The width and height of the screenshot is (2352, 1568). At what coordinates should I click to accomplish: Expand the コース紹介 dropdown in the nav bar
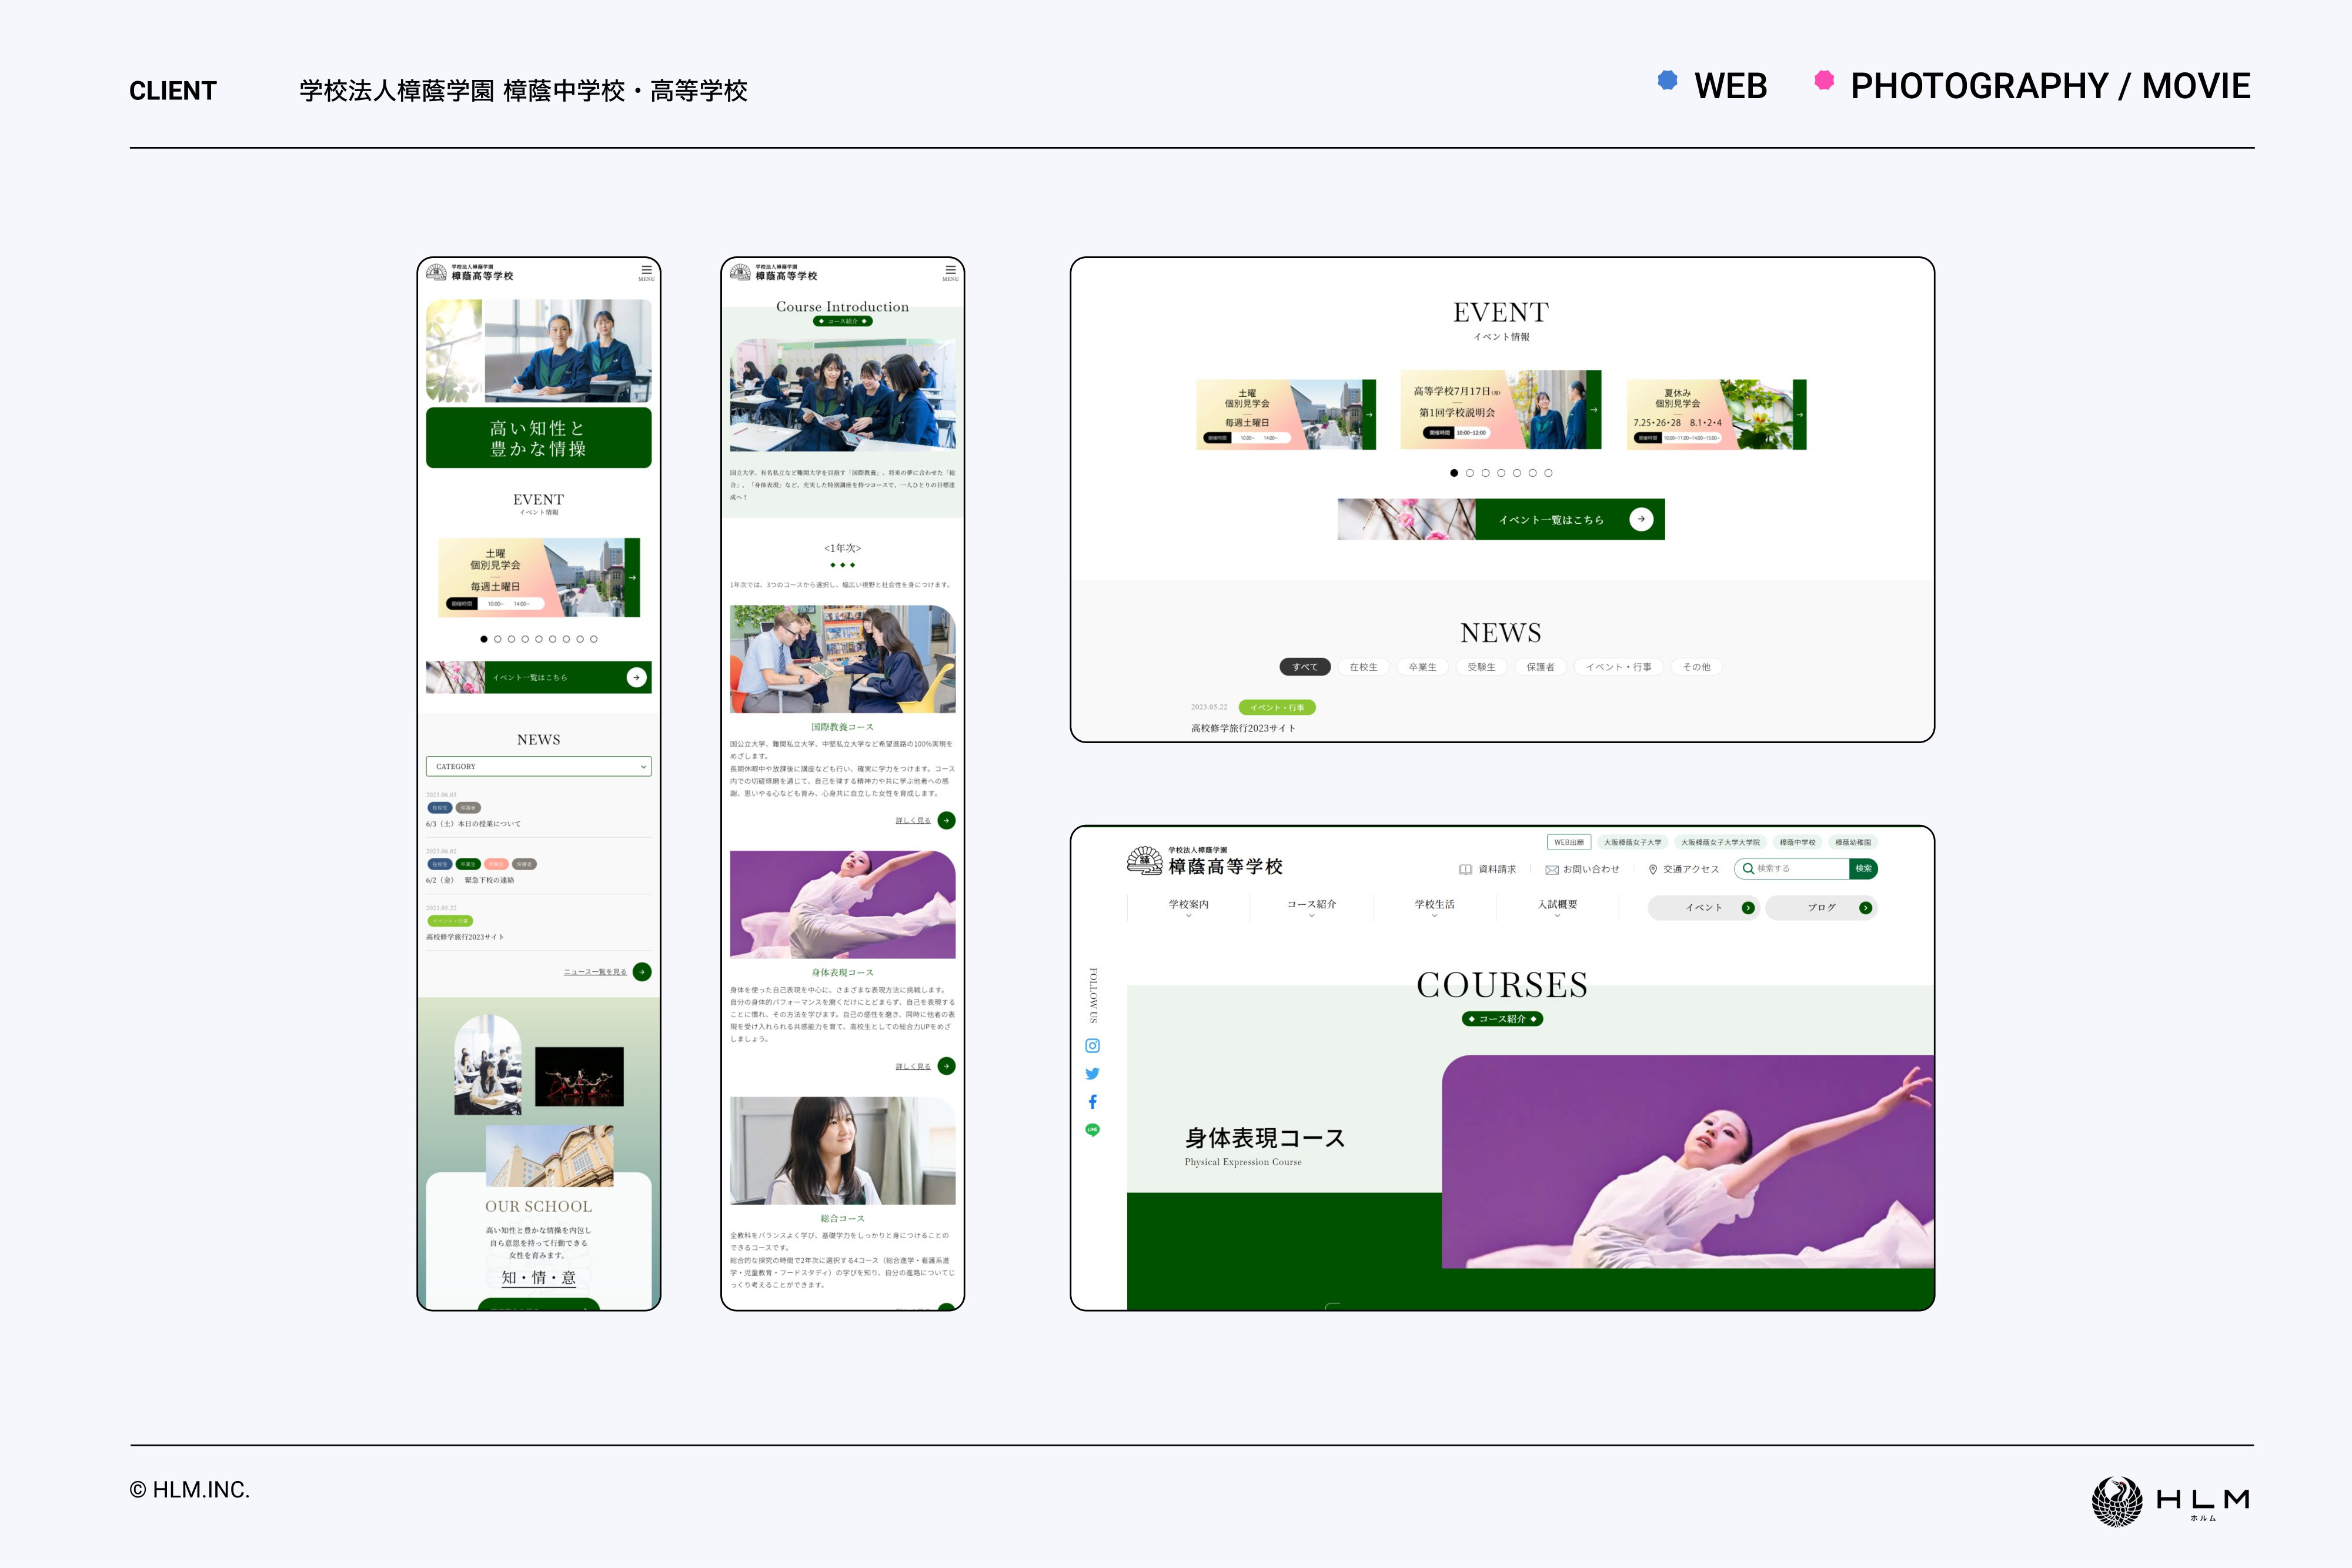1312,906
